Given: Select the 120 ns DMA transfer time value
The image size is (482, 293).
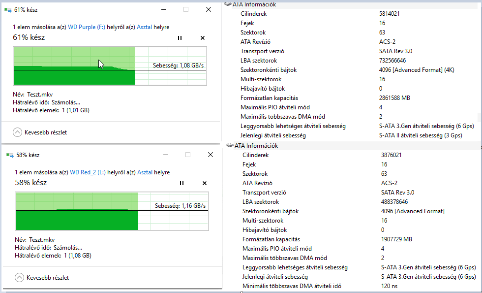Looking at the screenshot, I should pyautogui.click(x=389, y=286).
